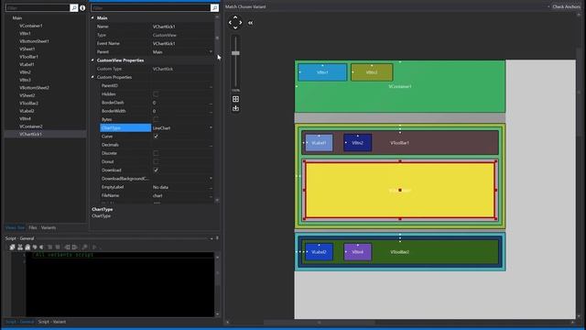Switch to the Variants tab

49,227
